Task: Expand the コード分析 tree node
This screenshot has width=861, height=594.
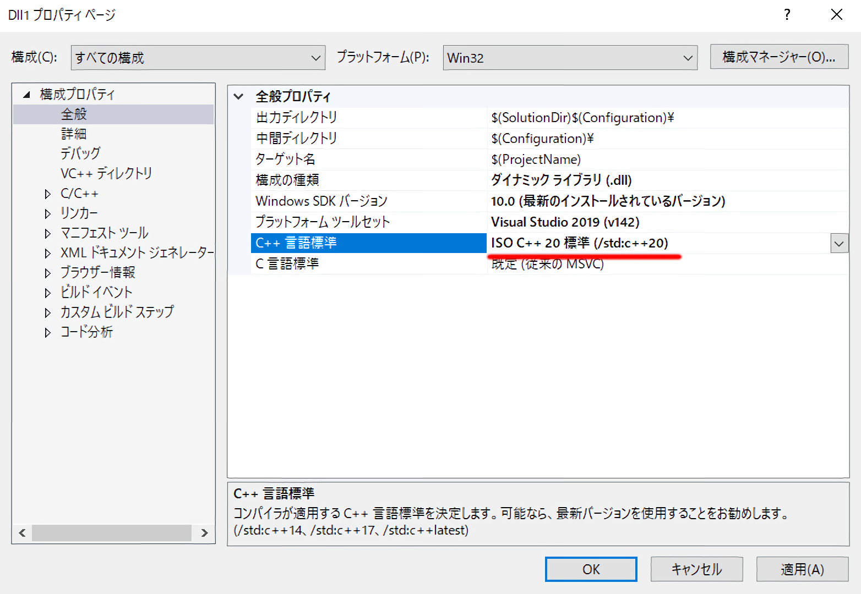Action: click(x=48, y=332)
